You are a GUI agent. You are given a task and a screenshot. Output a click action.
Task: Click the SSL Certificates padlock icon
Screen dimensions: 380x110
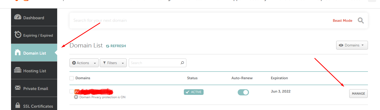pyautogui.click(x=18, y=105)
